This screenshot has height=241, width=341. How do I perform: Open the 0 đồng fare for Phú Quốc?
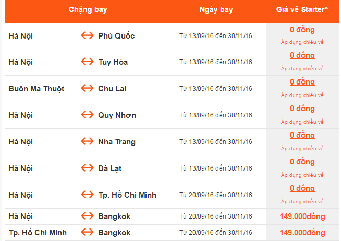(x=302, y=30)
